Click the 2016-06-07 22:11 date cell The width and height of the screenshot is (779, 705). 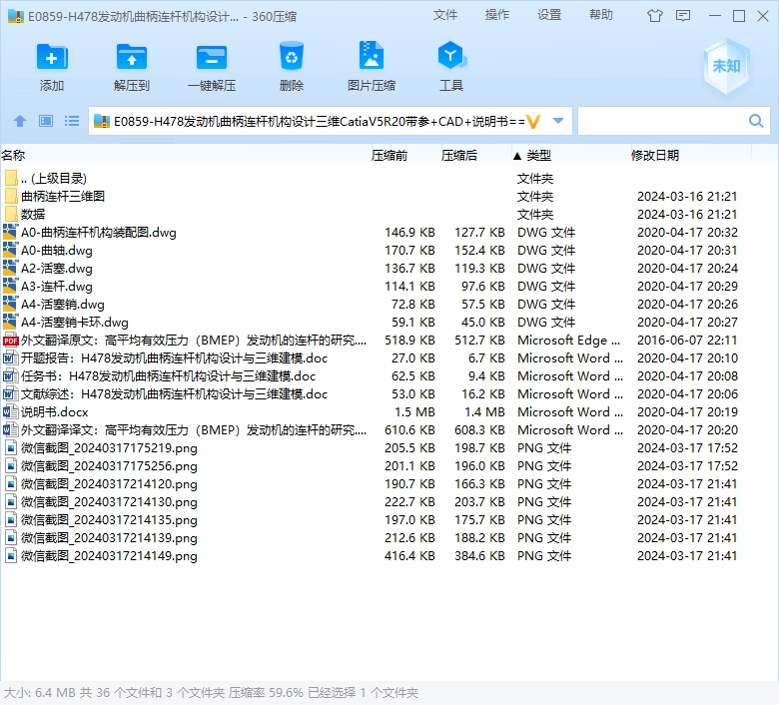pyautogui.click(x=687, y=341)
